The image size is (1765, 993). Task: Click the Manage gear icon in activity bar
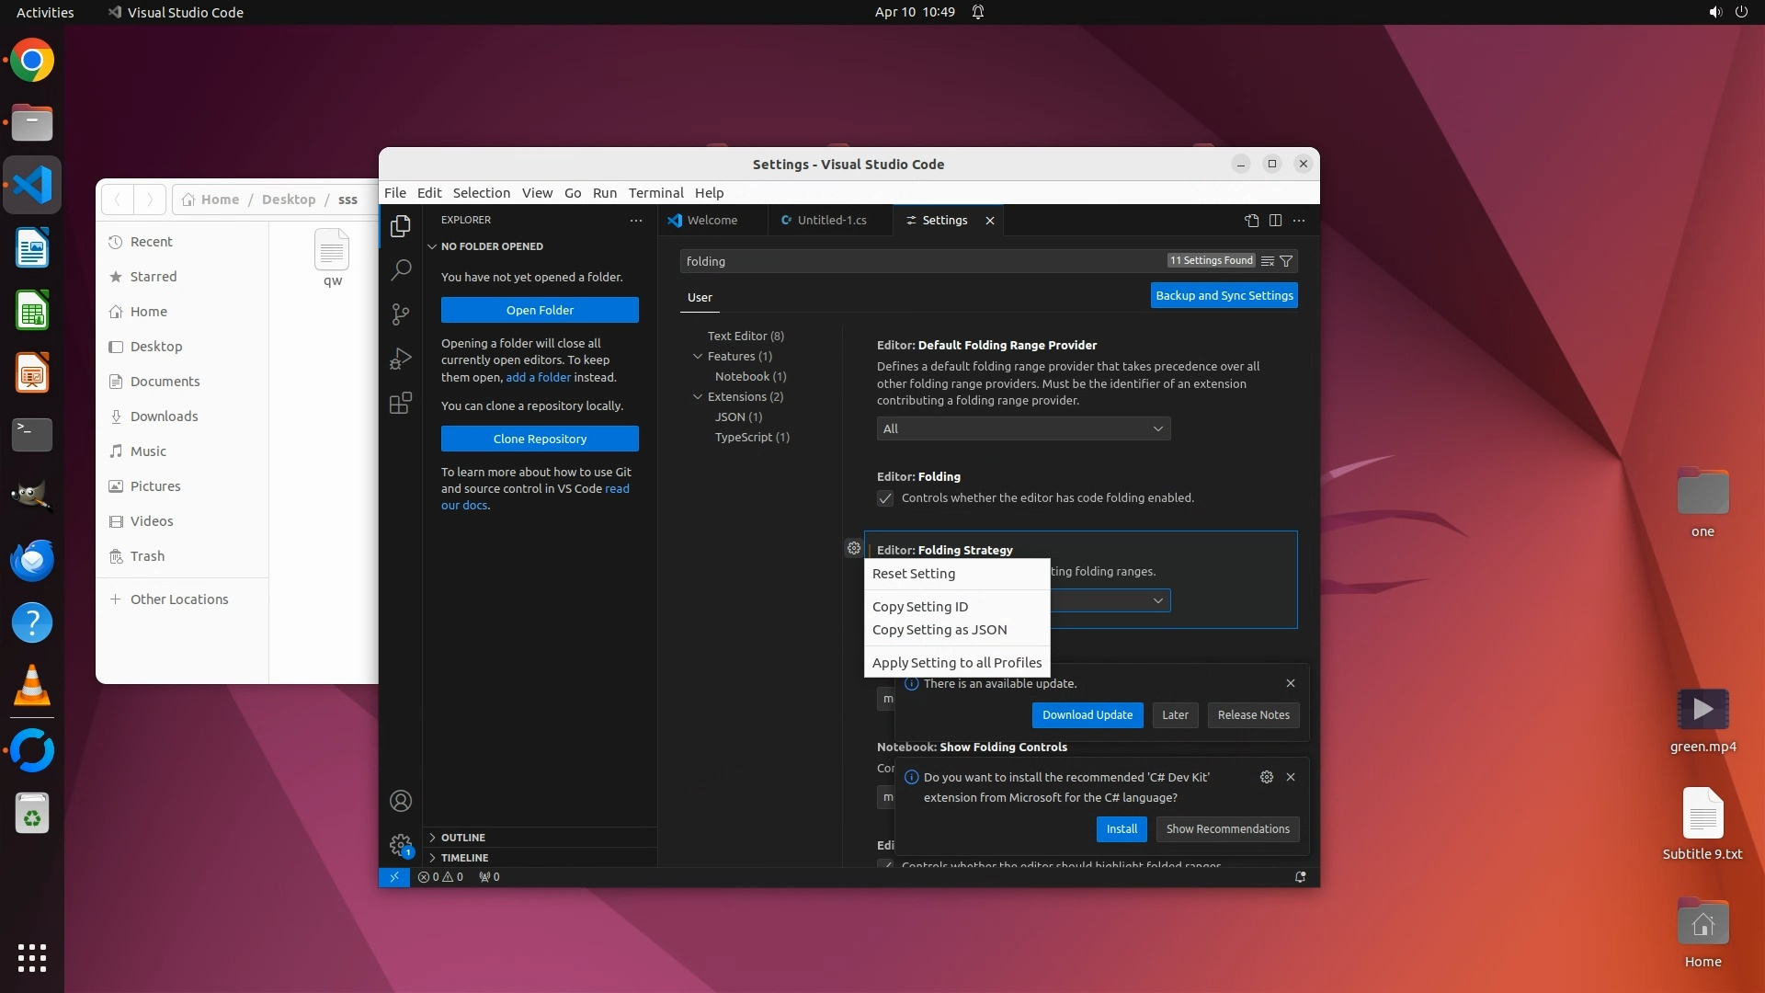tap(401, 845)
